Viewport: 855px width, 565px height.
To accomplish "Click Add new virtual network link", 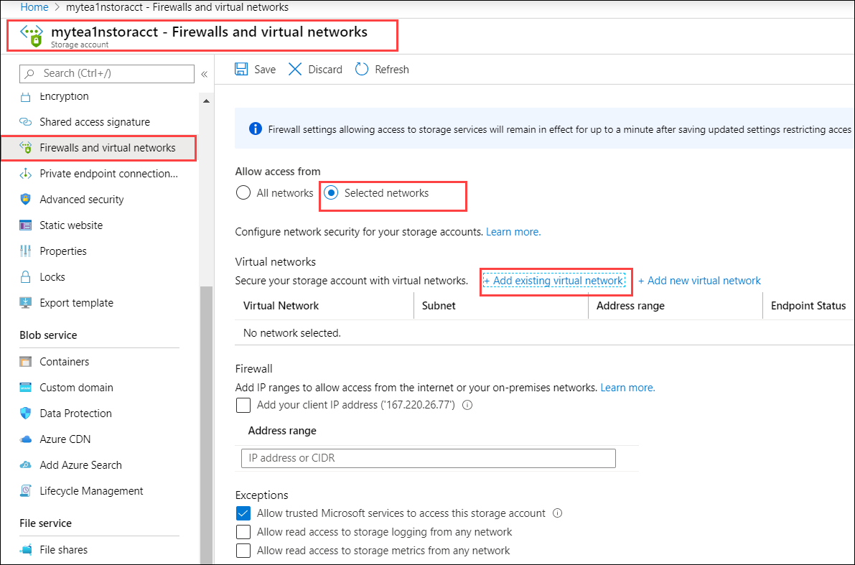I will click(700, 281).
